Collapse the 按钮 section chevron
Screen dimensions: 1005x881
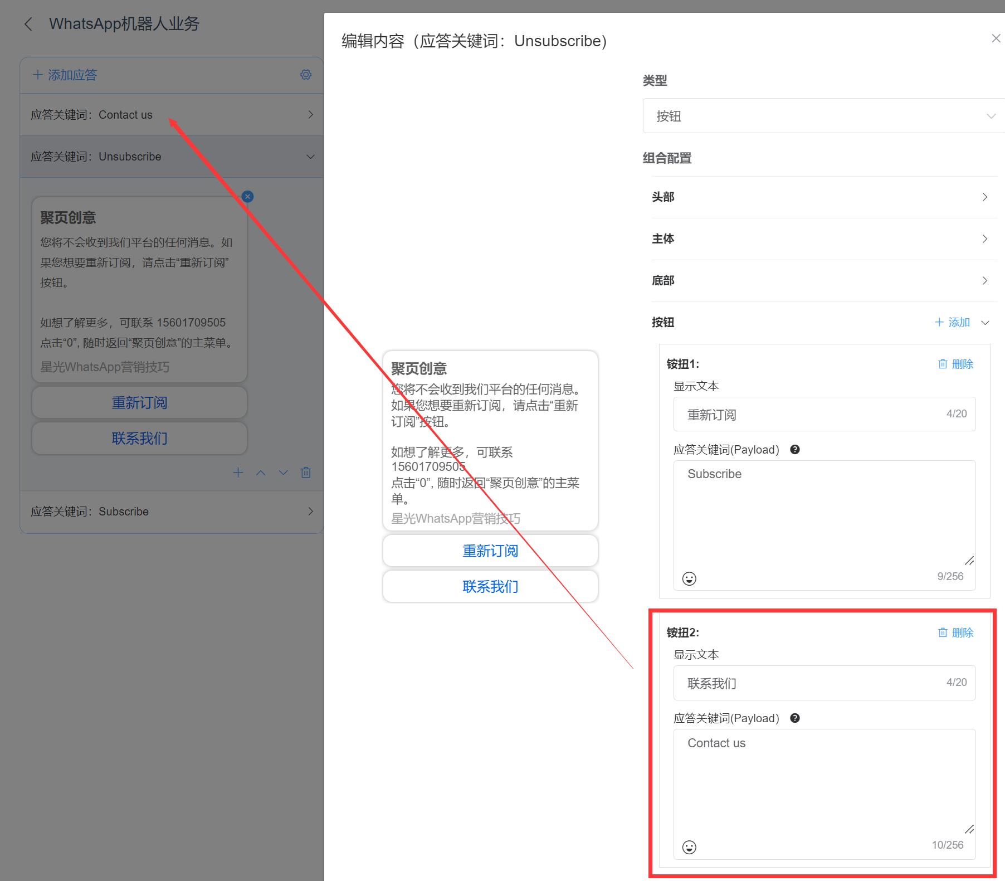[x=985, y=323]
